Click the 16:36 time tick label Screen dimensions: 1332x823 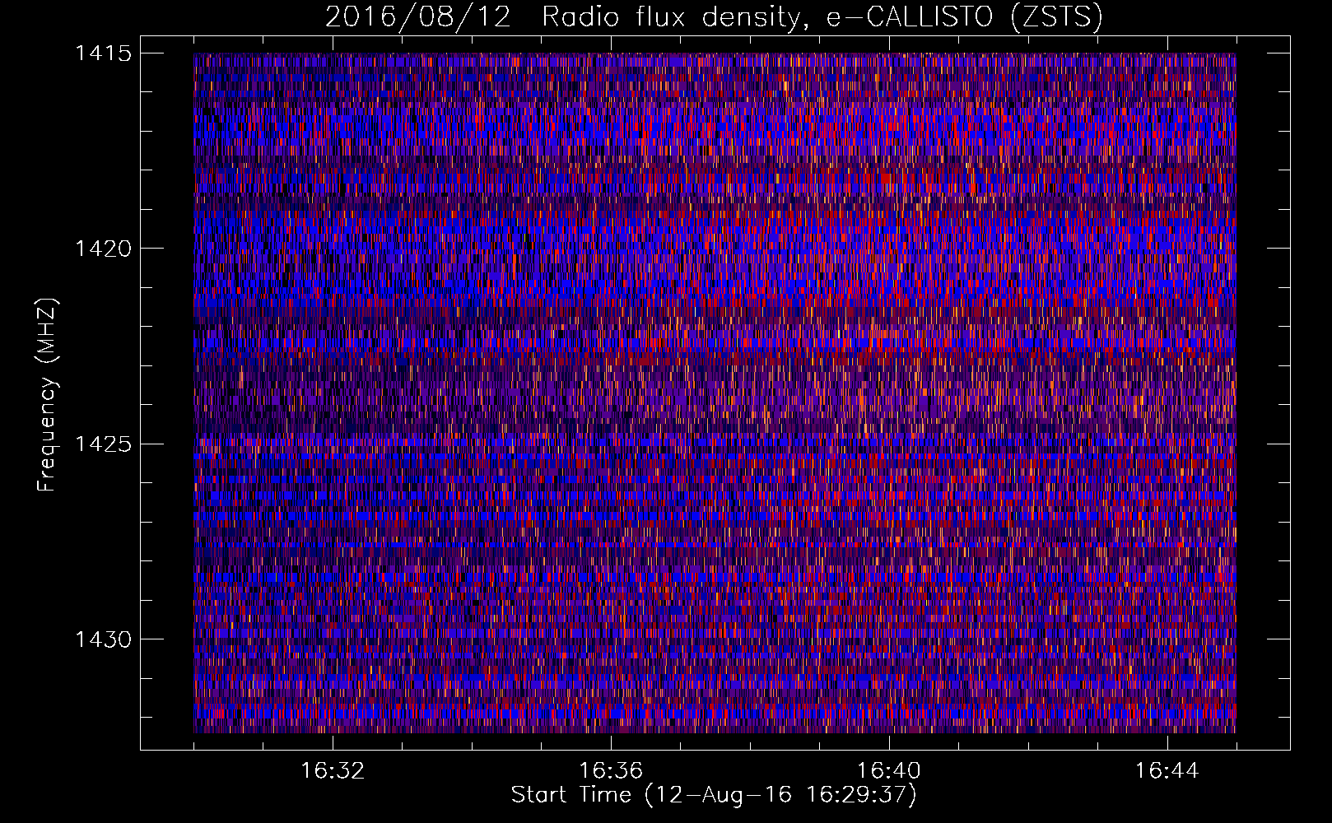[611, 771]
